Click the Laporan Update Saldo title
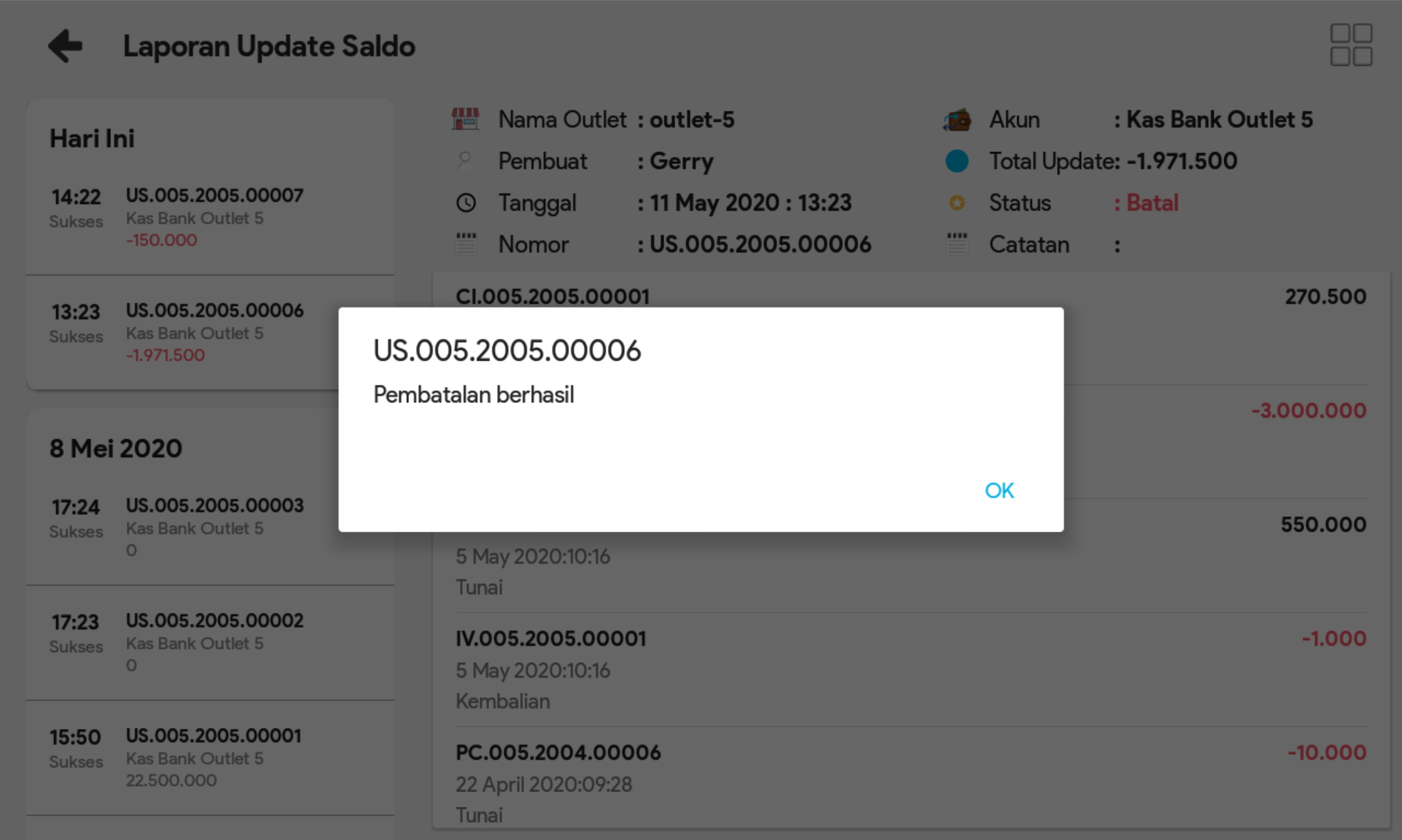The image size is (1402, 840). pos(269,46)
